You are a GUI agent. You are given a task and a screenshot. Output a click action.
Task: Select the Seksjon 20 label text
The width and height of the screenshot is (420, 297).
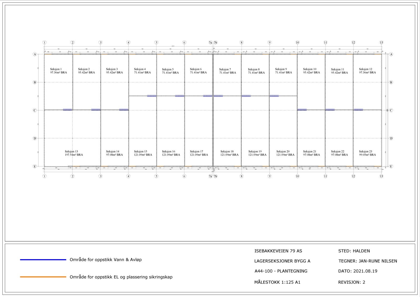coord(285,153)
